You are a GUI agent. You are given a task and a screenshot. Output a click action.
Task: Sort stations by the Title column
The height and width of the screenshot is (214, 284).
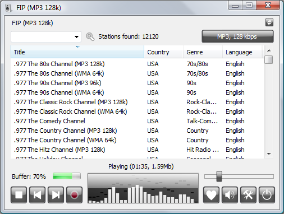coord(77,52)
